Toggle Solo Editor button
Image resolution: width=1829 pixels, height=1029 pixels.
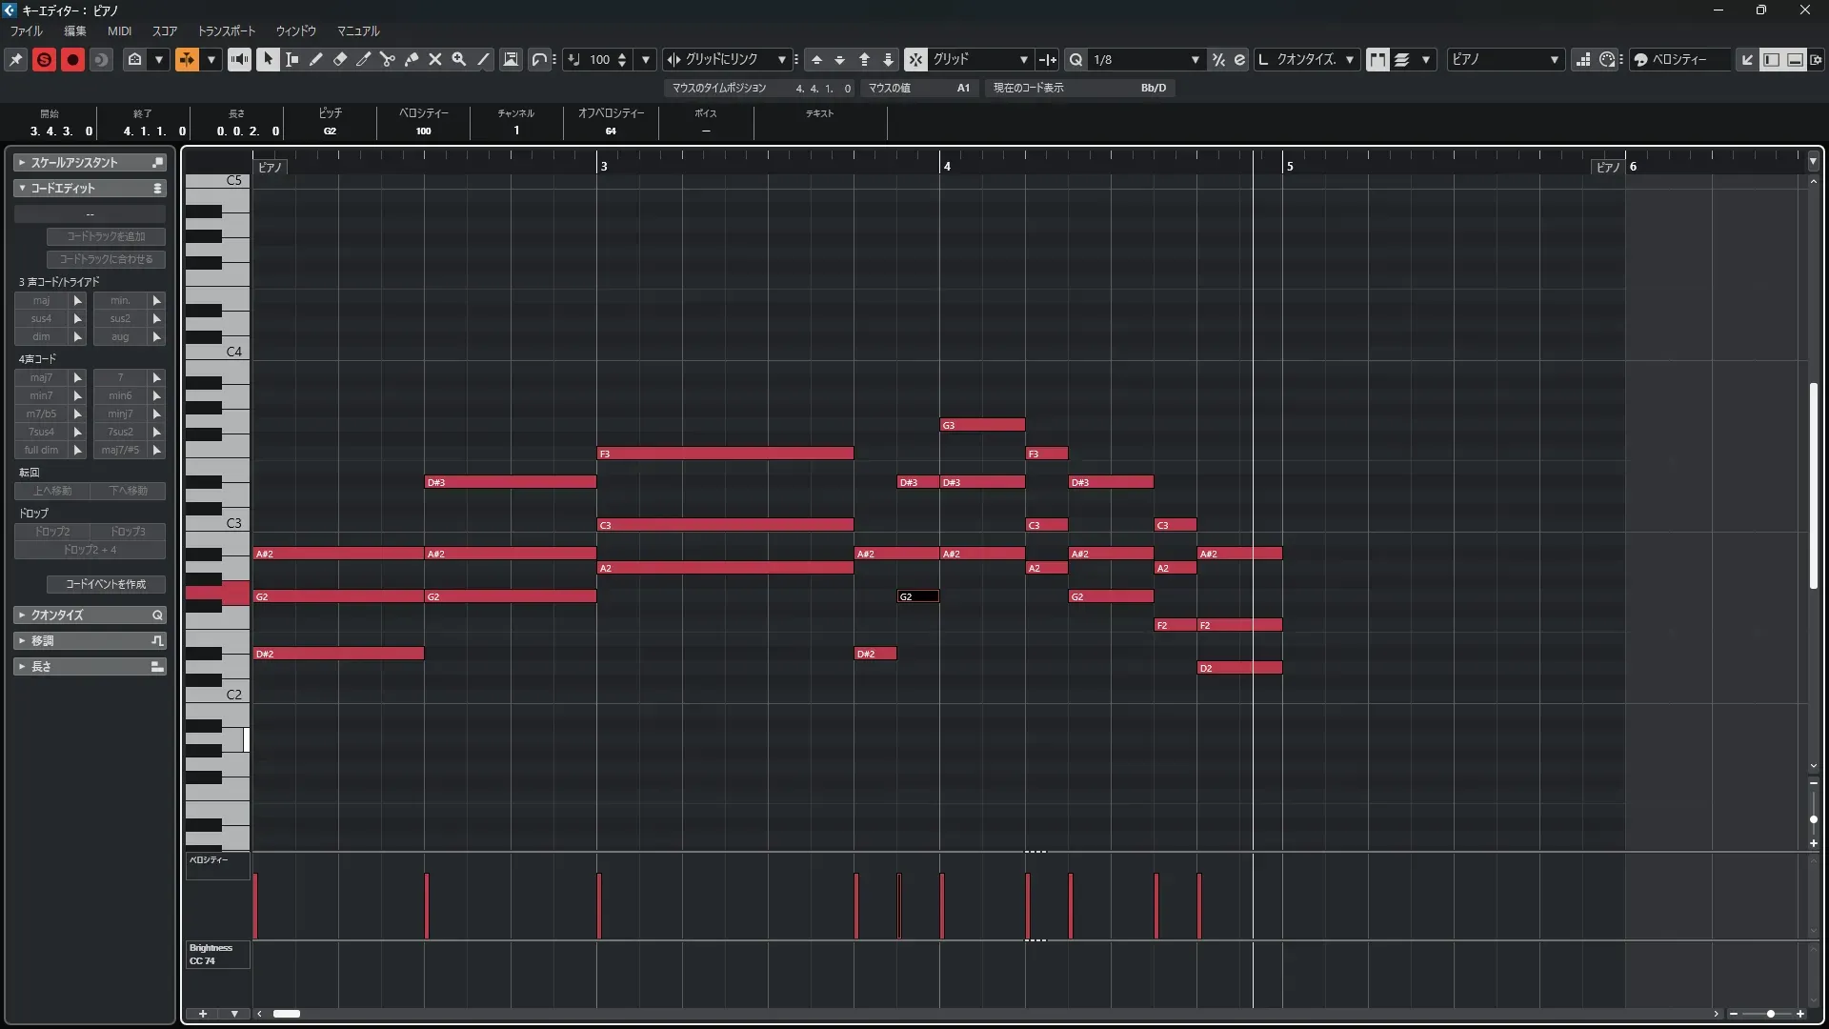tap(44, 59)
